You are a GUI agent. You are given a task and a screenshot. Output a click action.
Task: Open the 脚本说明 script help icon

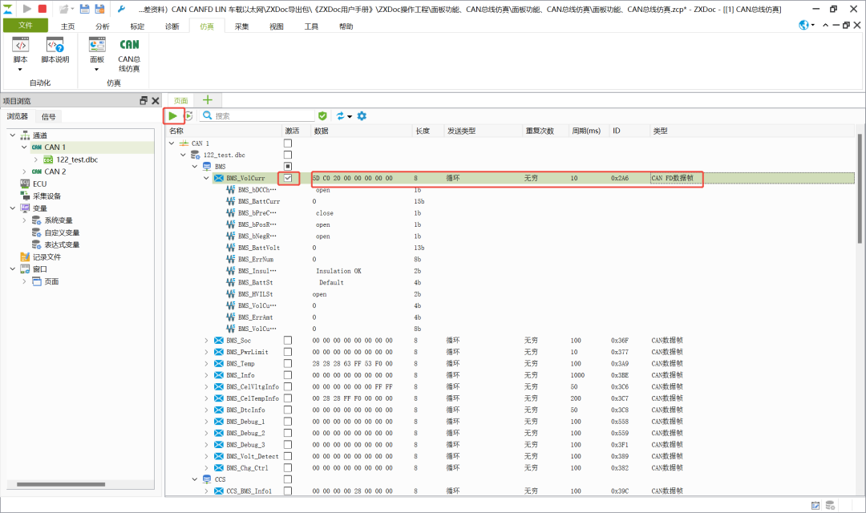[x=55, y=50]
